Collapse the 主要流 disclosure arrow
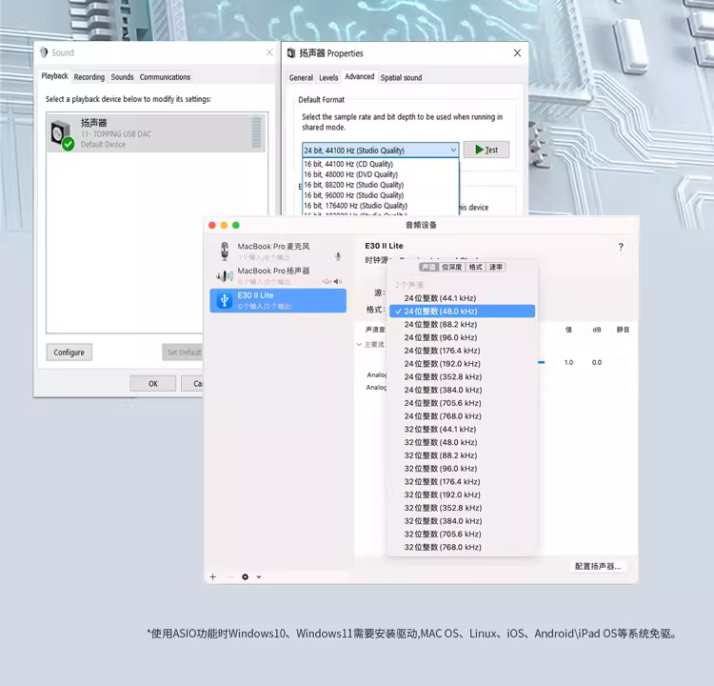This screenshot has width=714, height=686. 360,344
